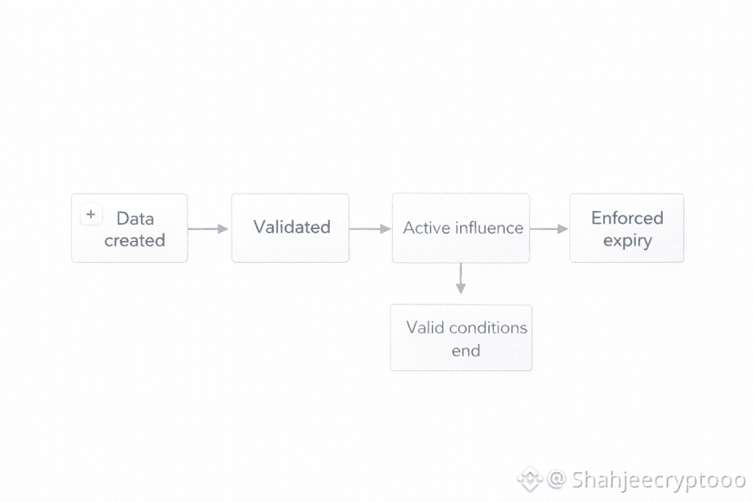Click the words "Valid conditions" in the bottom node
753x502 pixels.
467,327
